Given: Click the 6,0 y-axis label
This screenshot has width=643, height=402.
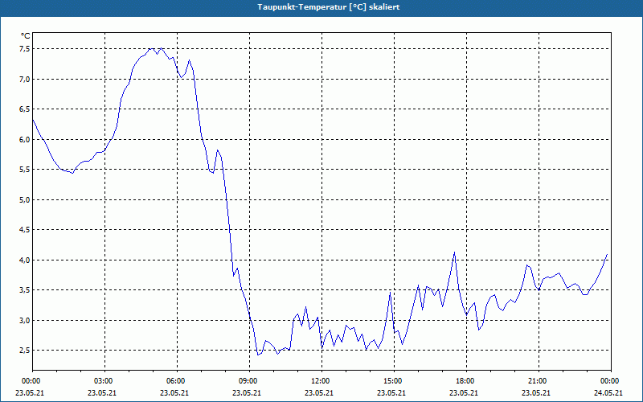Looking at the screenshot, I should pos(25,139).
